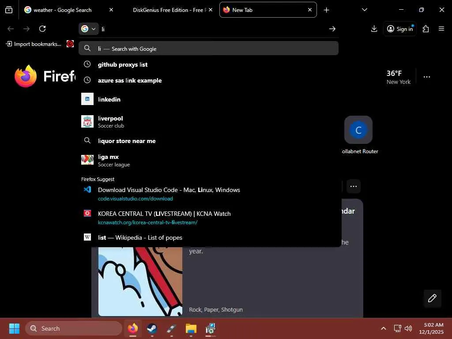452x339 pixels.
Task: Open the story section three-dot options
Action: [354, 186]
